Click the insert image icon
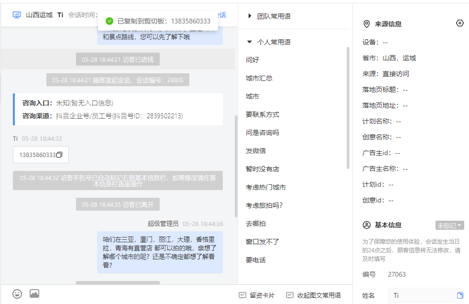The height and width of the screenshot is (304, 469). click(x=34, y=293)
